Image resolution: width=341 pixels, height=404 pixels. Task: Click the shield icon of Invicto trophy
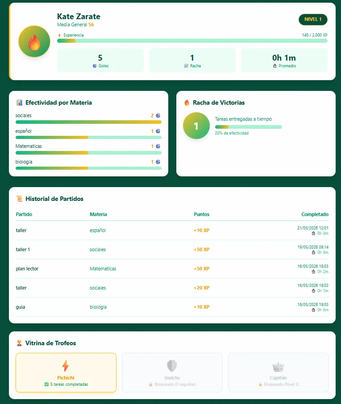pos(172,366)
